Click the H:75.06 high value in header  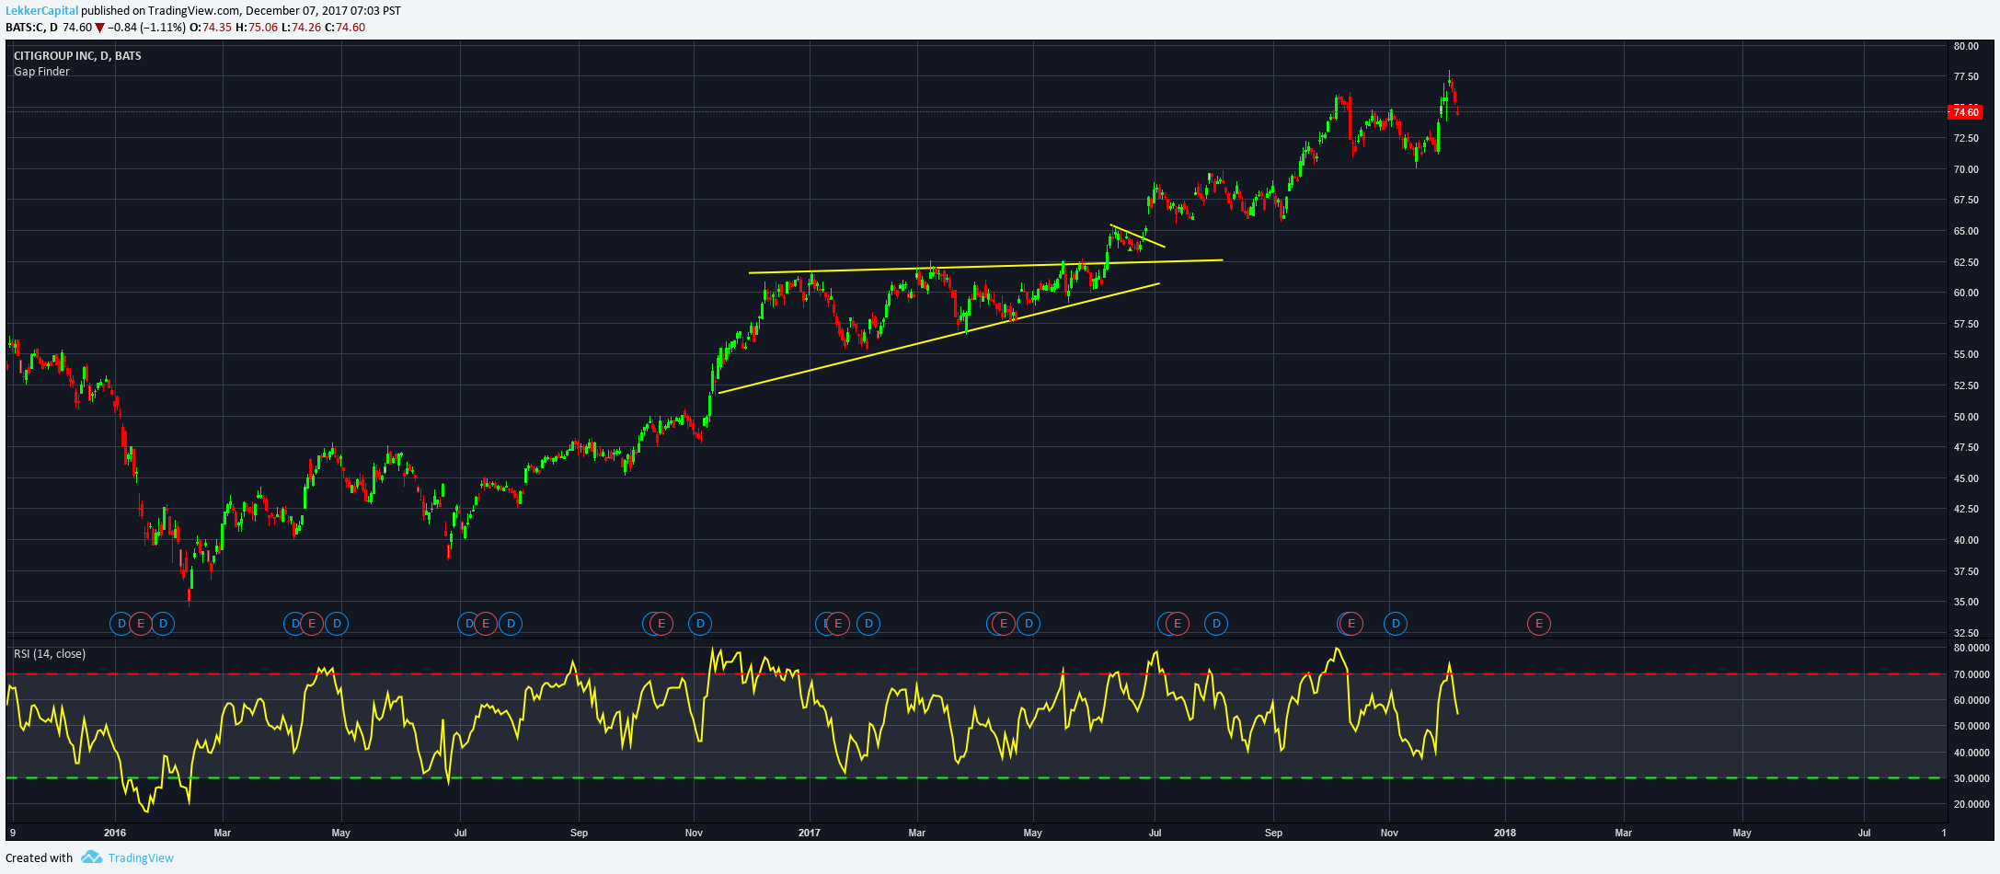coord(257,28)
